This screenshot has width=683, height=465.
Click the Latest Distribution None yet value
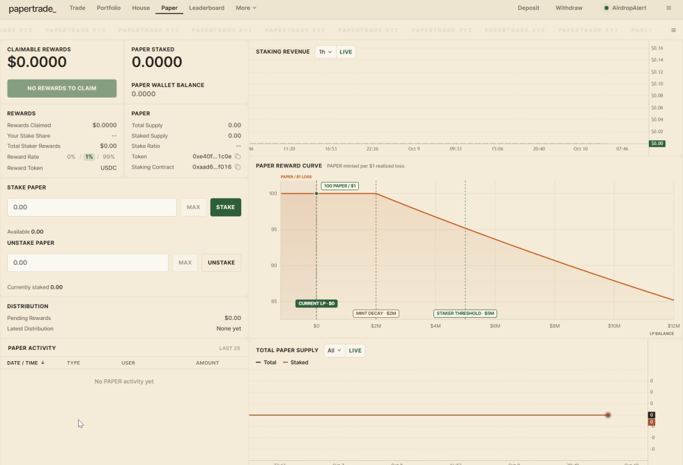tap(229, 328)
